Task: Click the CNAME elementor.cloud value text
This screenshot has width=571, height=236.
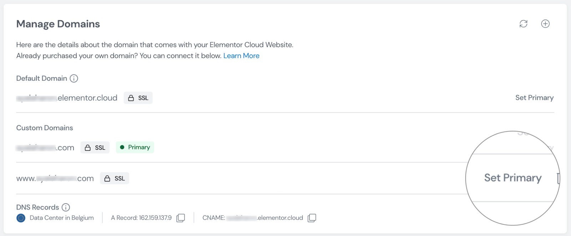Action: click(x=253, y=218)
